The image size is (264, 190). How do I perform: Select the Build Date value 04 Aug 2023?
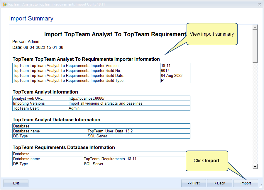click(172, 75)
